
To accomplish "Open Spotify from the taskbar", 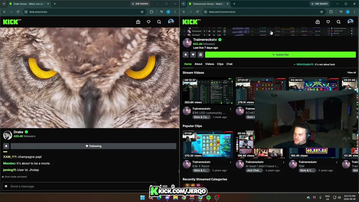I will (208, 198).
